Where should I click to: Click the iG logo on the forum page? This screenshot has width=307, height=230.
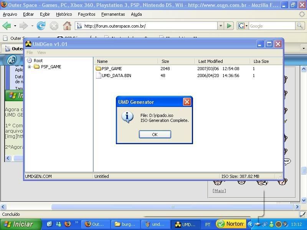(x=12, y=60)
